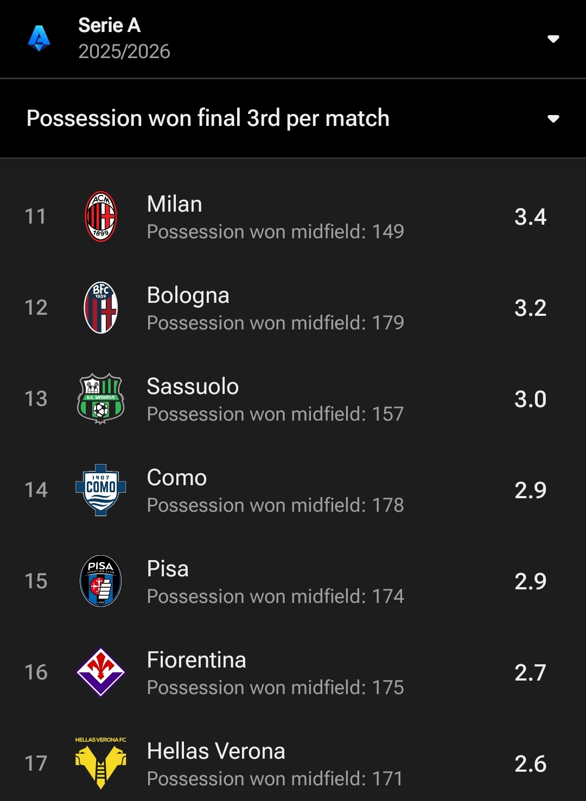Tap the Sassuolo club crest
Screen dimensions: 586x801
(101, 399)
